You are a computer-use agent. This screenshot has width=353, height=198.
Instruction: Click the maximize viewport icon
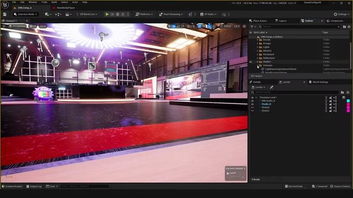click(x=244, y=26)
